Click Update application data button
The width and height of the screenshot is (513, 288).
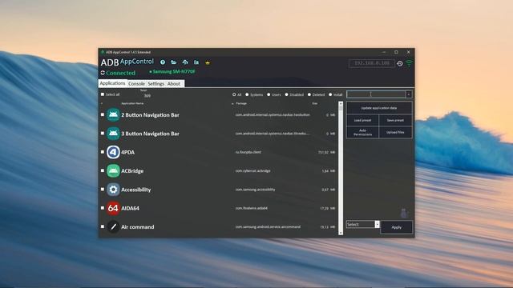tap(379, 108)
